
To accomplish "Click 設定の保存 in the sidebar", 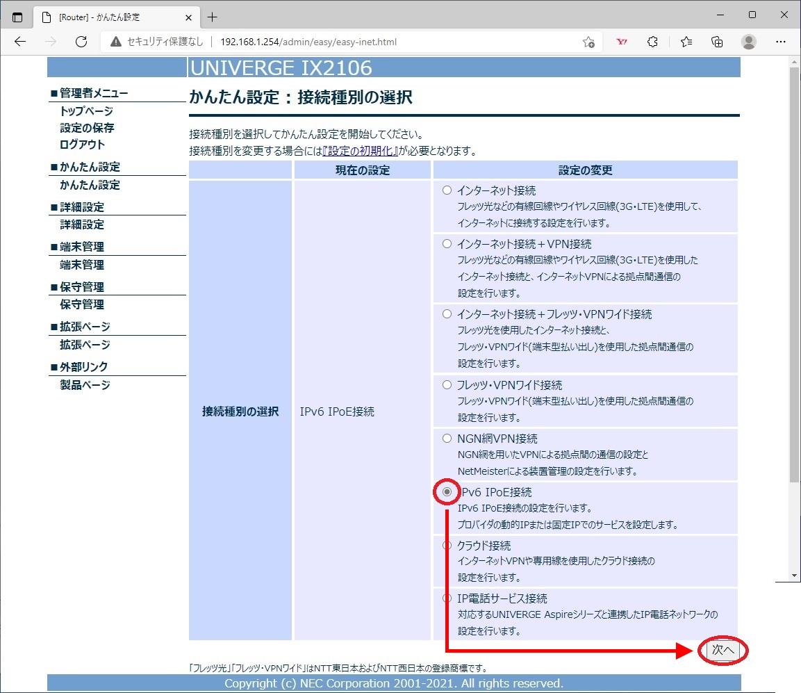I will [87, 128].
